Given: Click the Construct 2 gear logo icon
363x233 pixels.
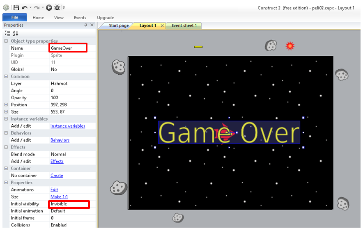Looking at the screenshot, I should (x=6, y=7).
